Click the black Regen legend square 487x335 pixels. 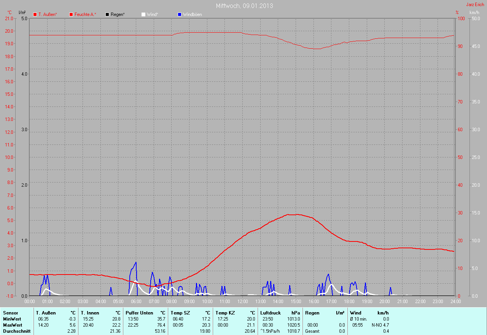click(107, 14)
